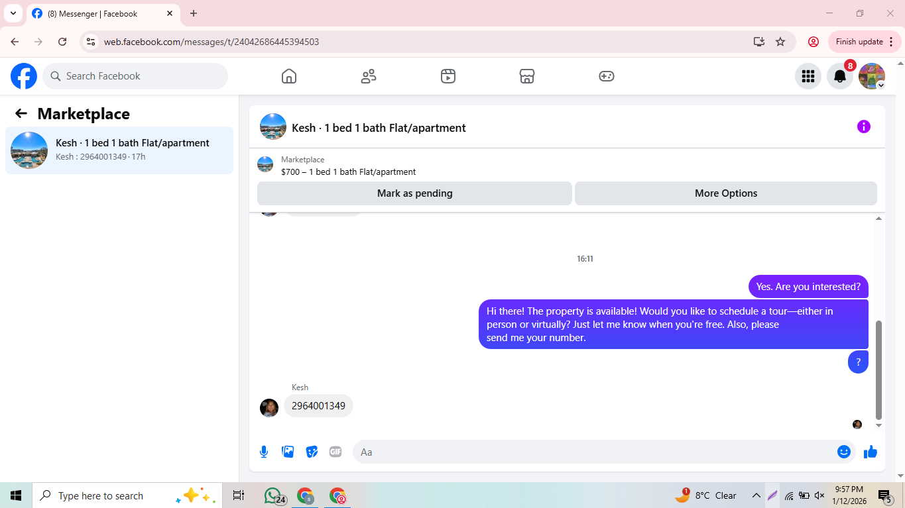
Task: Close the Messenger tab
Action: pyautogui.click(x=170, y=13)
